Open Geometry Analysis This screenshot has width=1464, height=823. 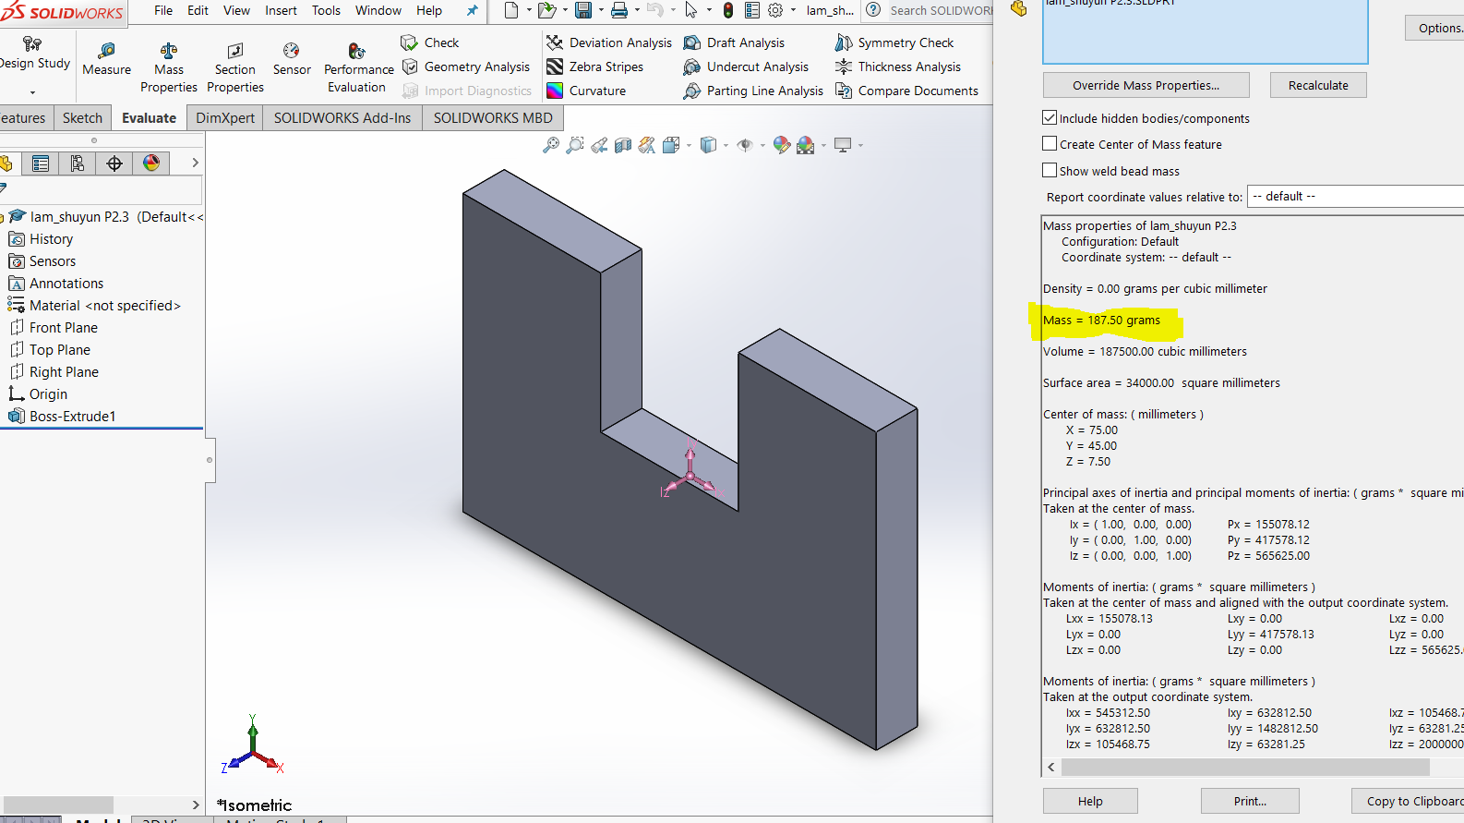466,67
